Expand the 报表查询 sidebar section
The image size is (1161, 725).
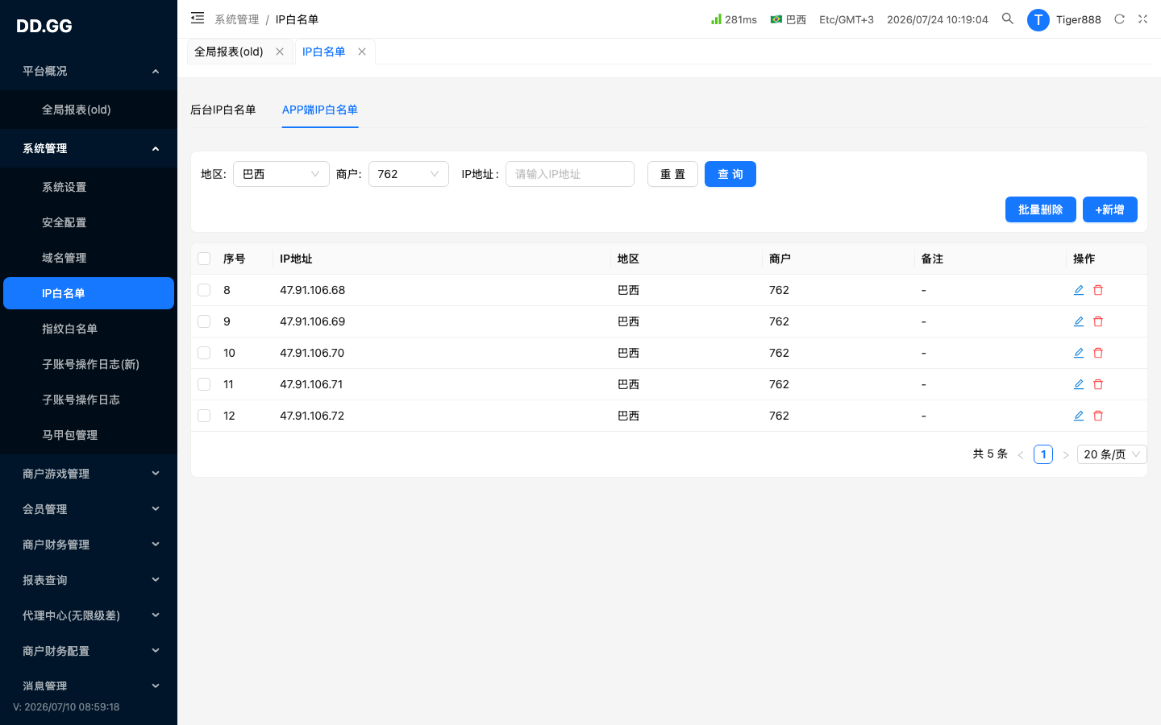pos(89,580)
